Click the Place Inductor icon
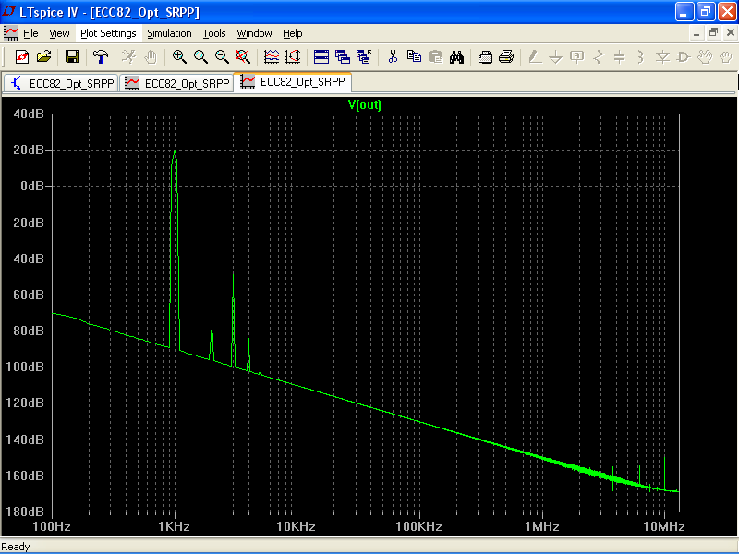Viewport: 739px width, 554px height. [x=640, y=57]
